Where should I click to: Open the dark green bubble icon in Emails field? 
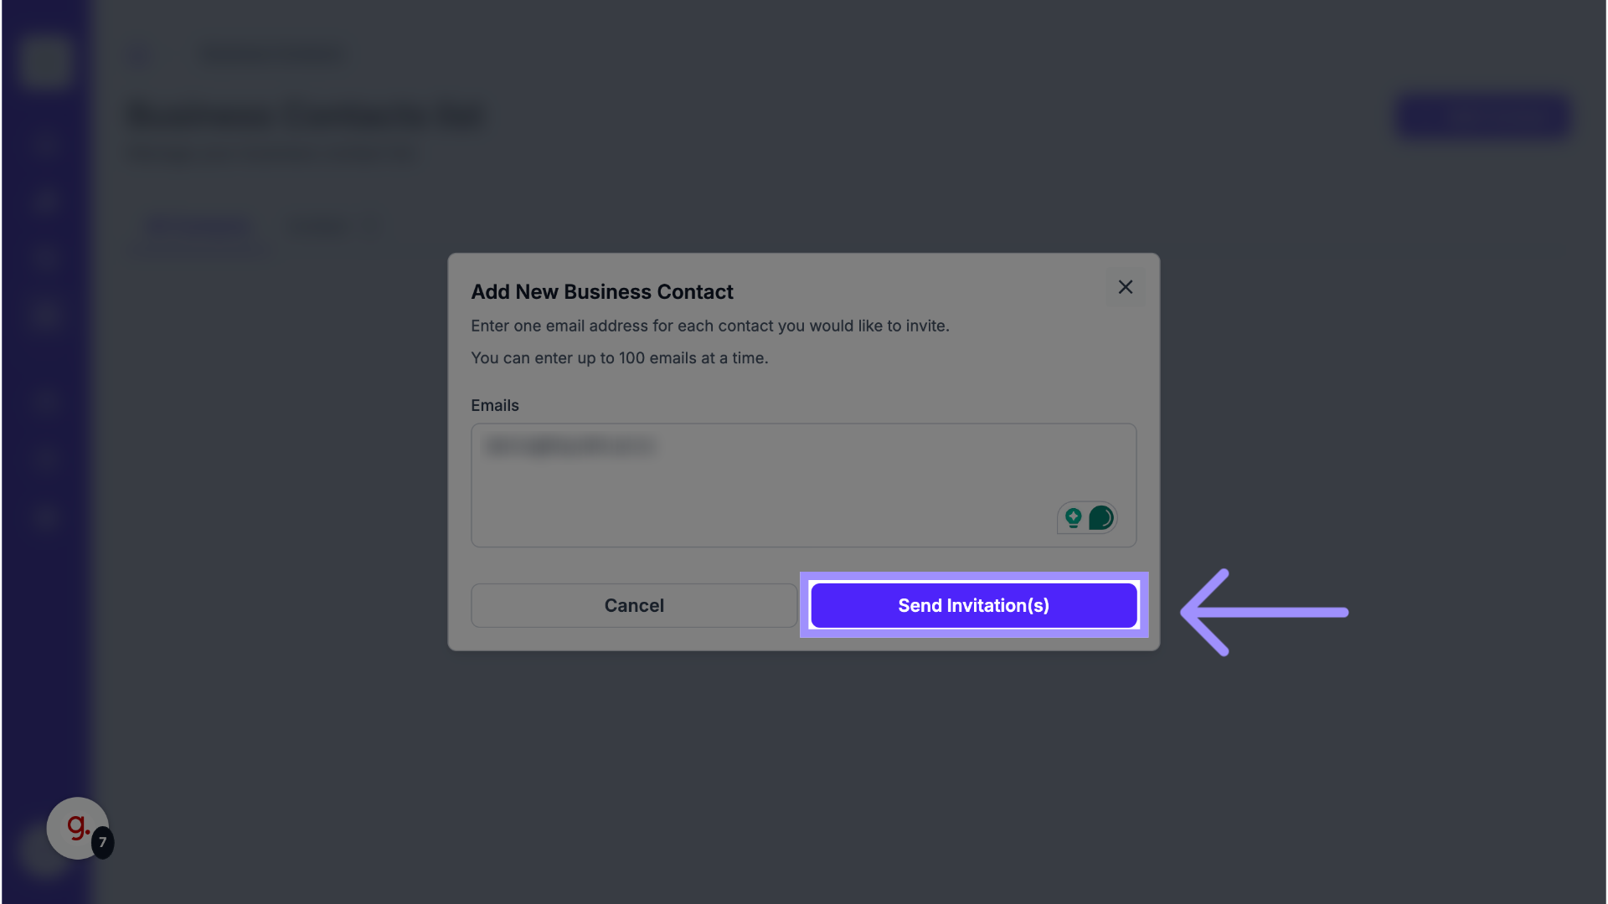pyautogui.click(x=1101, y=518)
